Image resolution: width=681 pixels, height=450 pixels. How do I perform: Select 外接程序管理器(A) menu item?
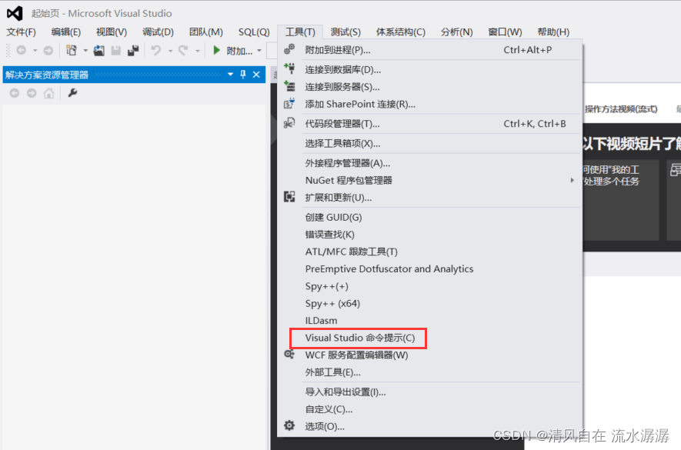[430, 163]
